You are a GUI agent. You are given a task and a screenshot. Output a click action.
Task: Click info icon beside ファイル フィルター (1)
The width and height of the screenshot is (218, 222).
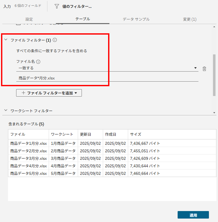[x=55, y=40]
